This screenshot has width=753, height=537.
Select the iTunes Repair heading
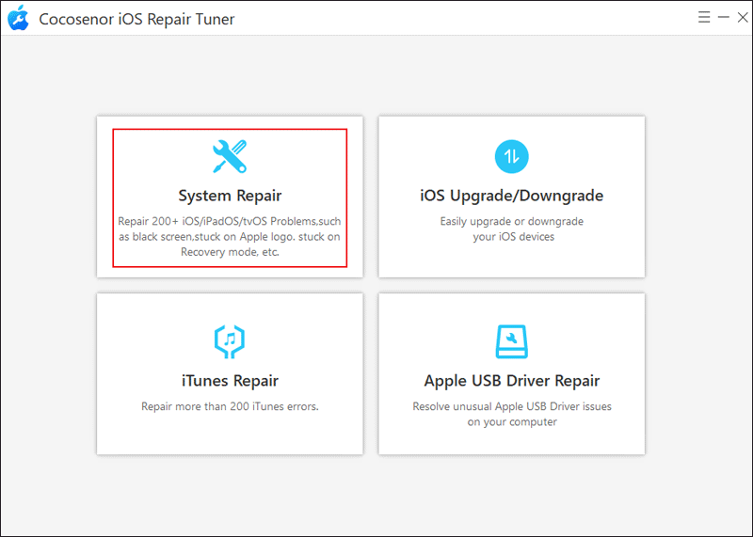pyautogui.click(x=230, y=381)
